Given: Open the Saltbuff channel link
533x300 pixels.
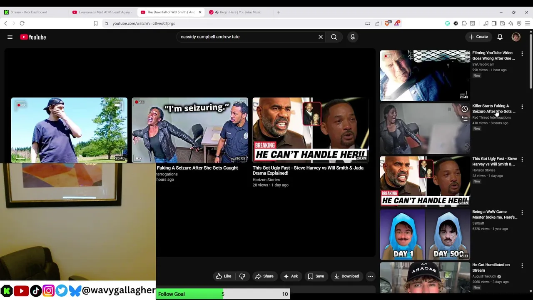Looking at the screenshot, I should (478, 223).
